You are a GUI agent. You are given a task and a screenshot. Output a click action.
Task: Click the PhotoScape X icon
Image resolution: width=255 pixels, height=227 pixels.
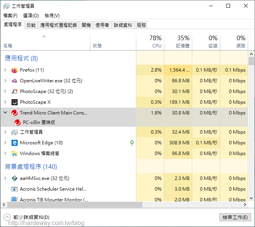(15, 102)
